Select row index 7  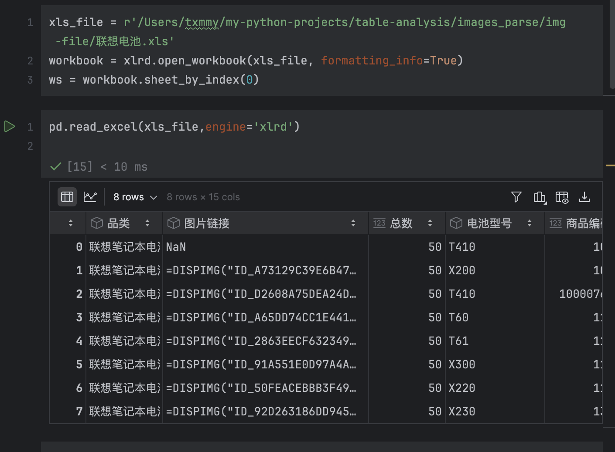(68, 411)
